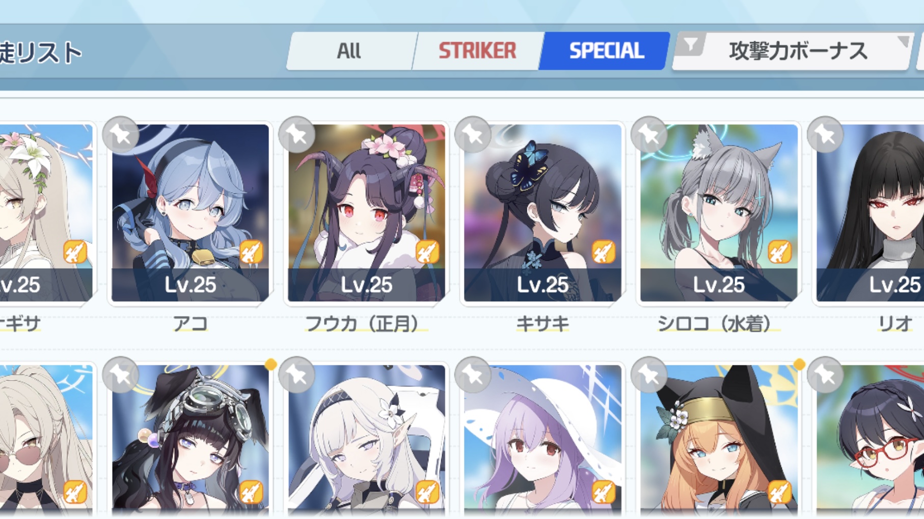Pin the リオ student card

point(826,135)
